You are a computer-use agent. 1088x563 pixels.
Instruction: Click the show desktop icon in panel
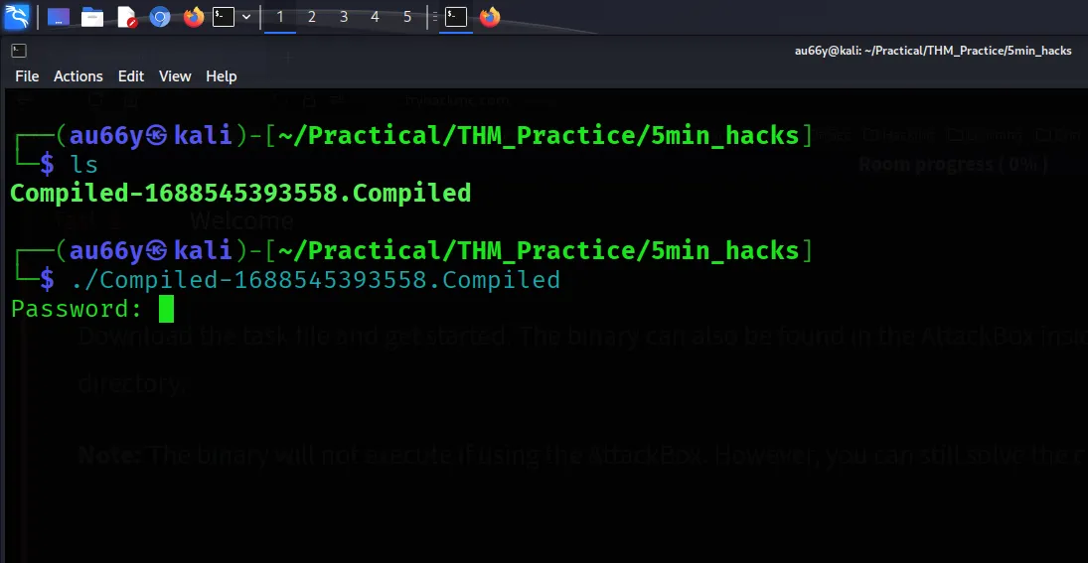59,17
